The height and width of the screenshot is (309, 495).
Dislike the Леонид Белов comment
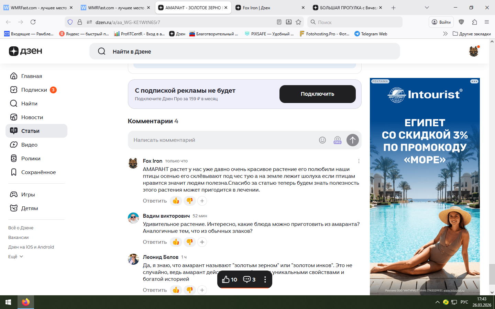click(190, 290)
